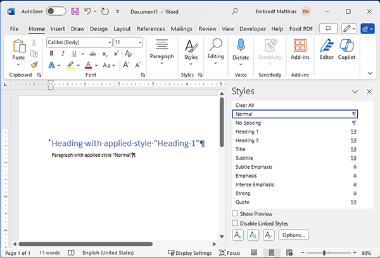Apply Strikethrough formatting icon

[x=92, y=54]
